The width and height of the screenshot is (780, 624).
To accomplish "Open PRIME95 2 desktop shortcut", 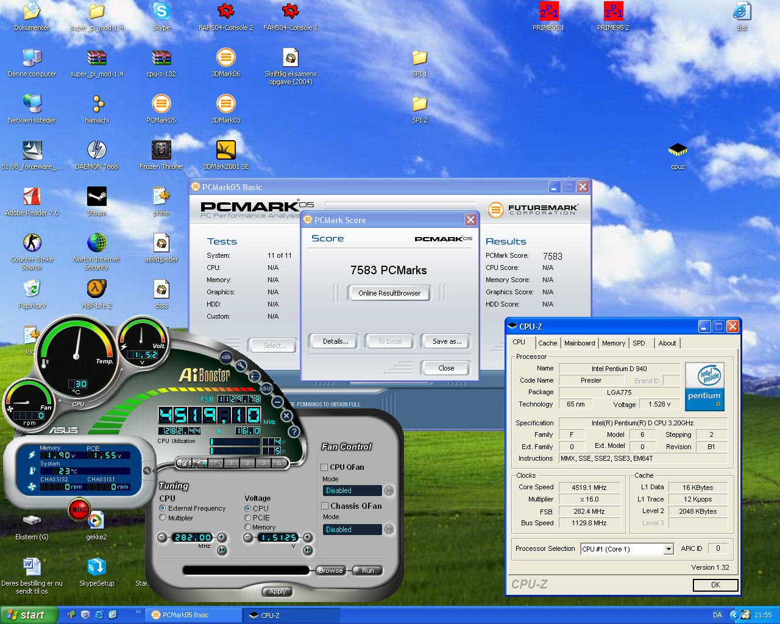I will pyautogui.click(x=613, y=16).
